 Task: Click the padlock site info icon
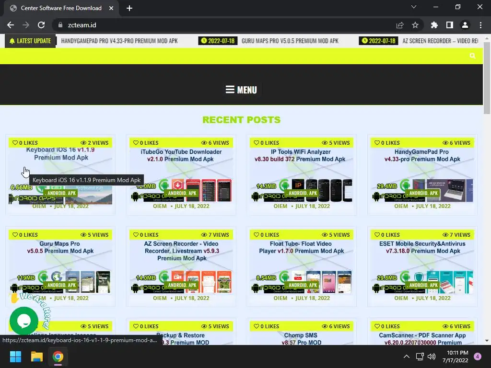[60, 25]
